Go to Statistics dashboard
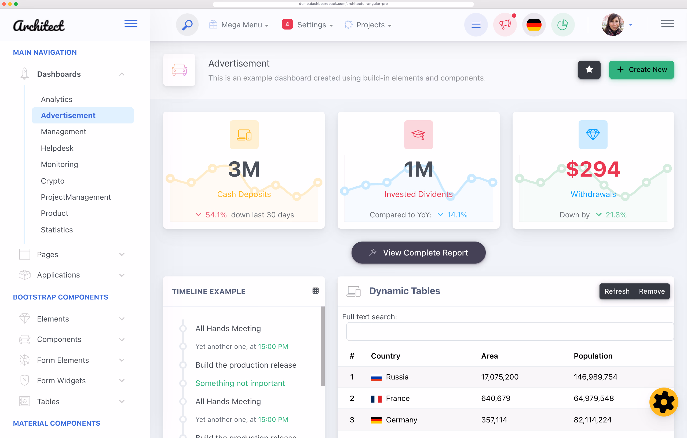This screenshot has width=687, height=438. [57, 230]
